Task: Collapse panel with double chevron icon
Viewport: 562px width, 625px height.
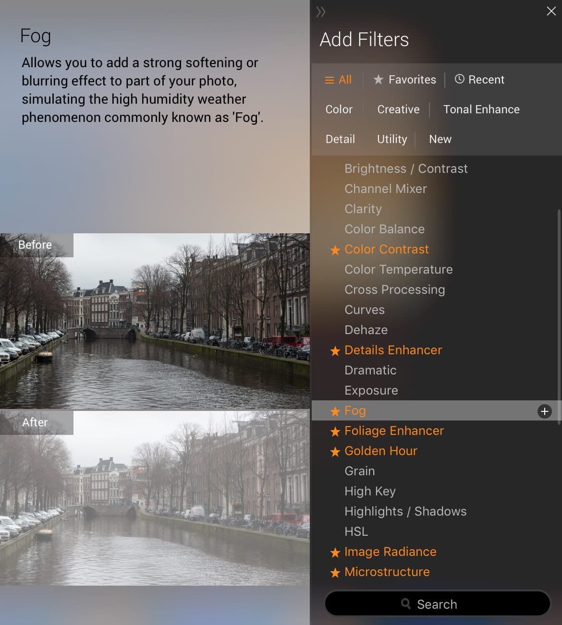Action: [x=321, y=12]
